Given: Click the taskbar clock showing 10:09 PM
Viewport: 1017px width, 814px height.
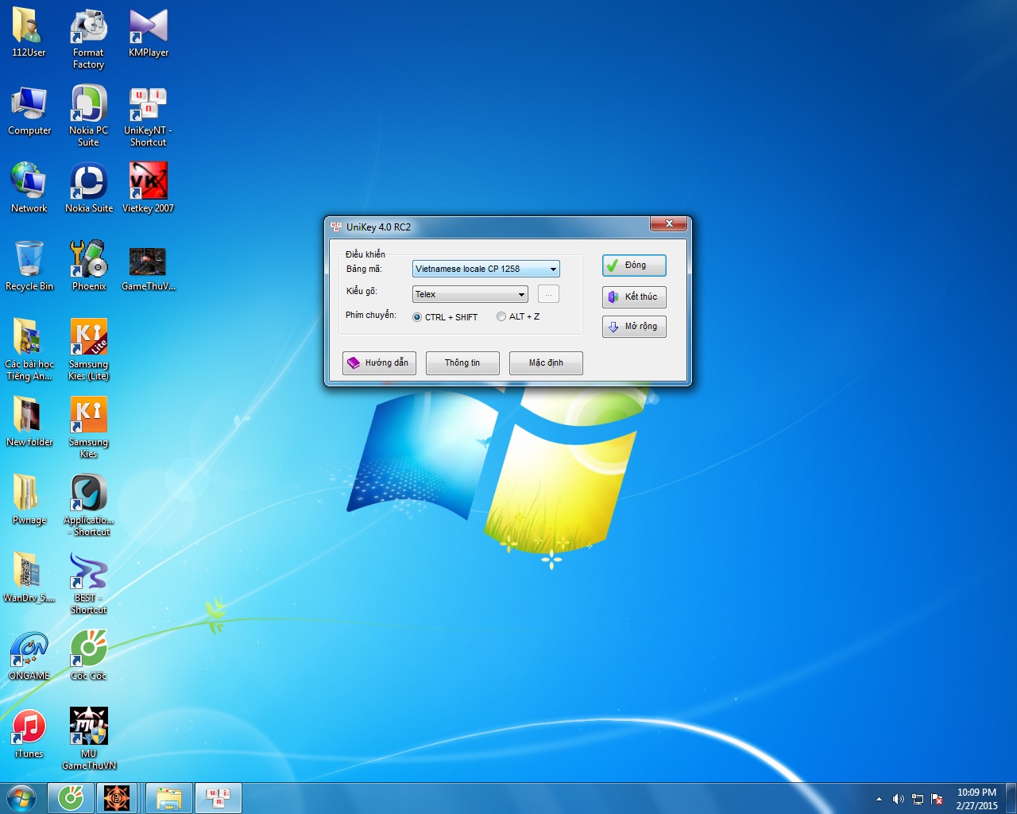Looking at the screenshot, I should (x=976, y=799).
